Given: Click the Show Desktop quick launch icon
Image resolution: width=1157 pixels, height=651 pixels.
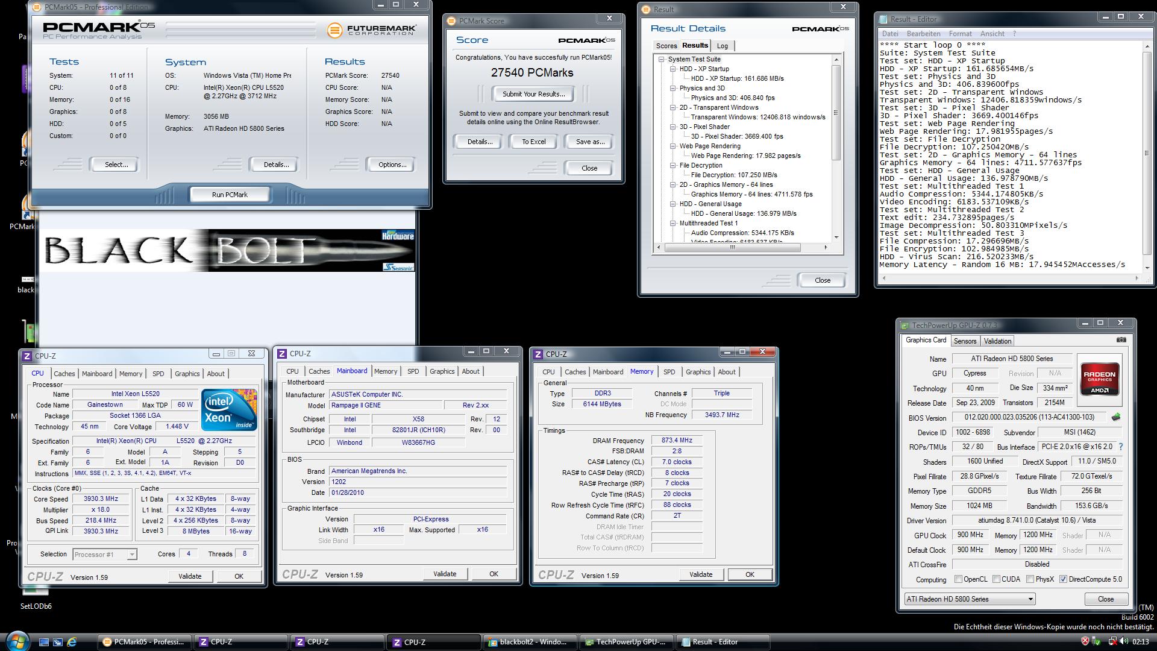Looking at the screenshot, I should 44,642.
